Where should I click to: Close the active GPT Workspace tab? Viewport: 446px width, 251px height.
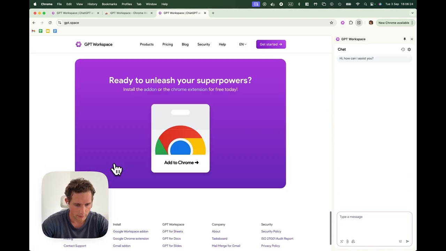tap(205, 13)
